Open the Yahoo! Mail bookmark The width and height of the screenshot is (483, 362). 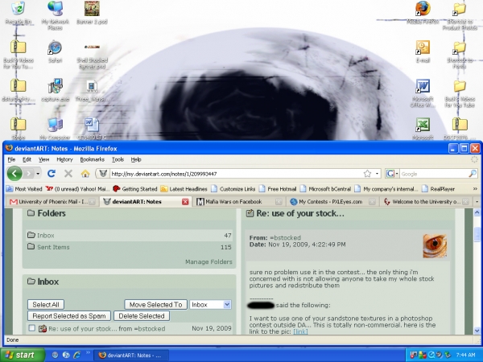[x=77, y=189]
